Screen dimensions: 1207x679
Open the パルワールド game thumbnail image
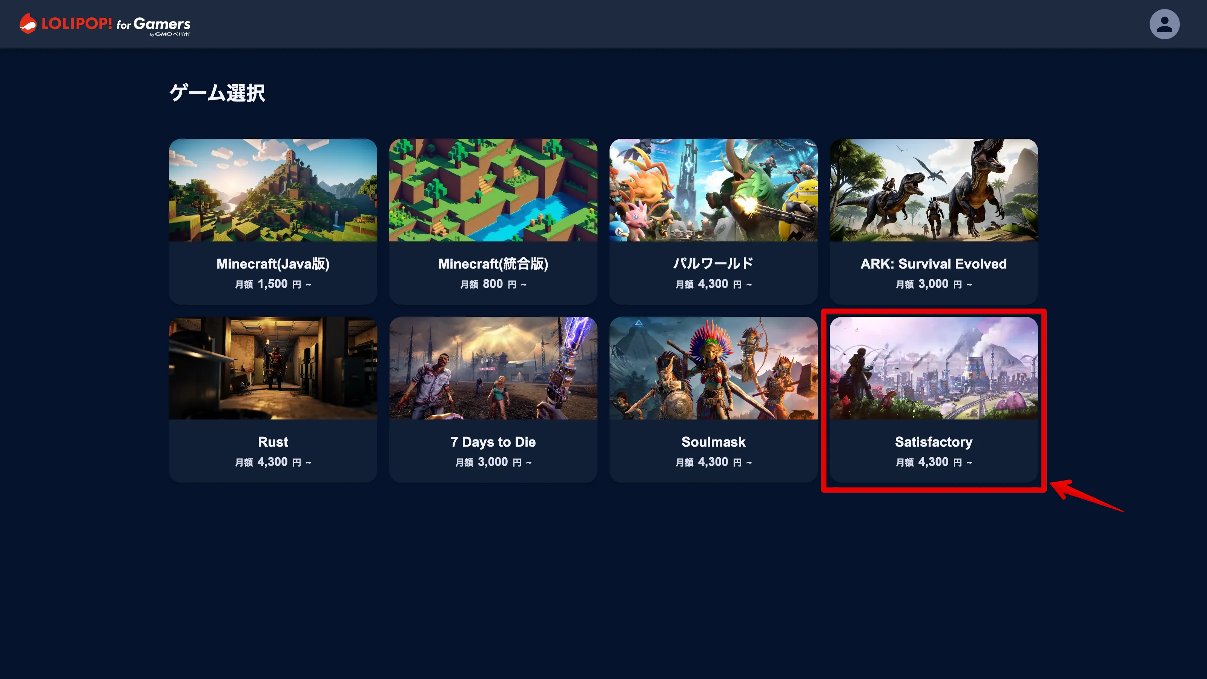[x=713, y=190]
